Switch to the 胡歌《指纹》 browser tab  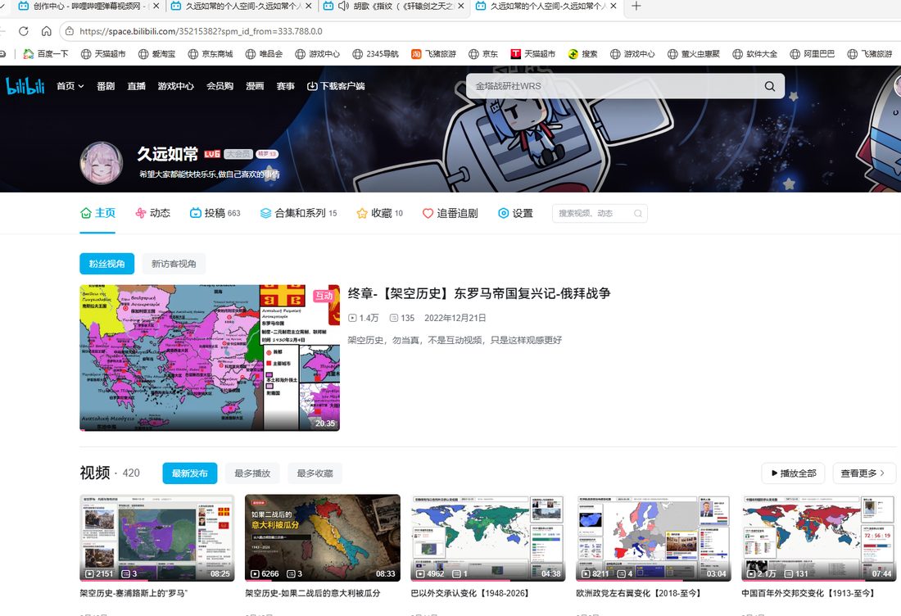tap(394, 7)
